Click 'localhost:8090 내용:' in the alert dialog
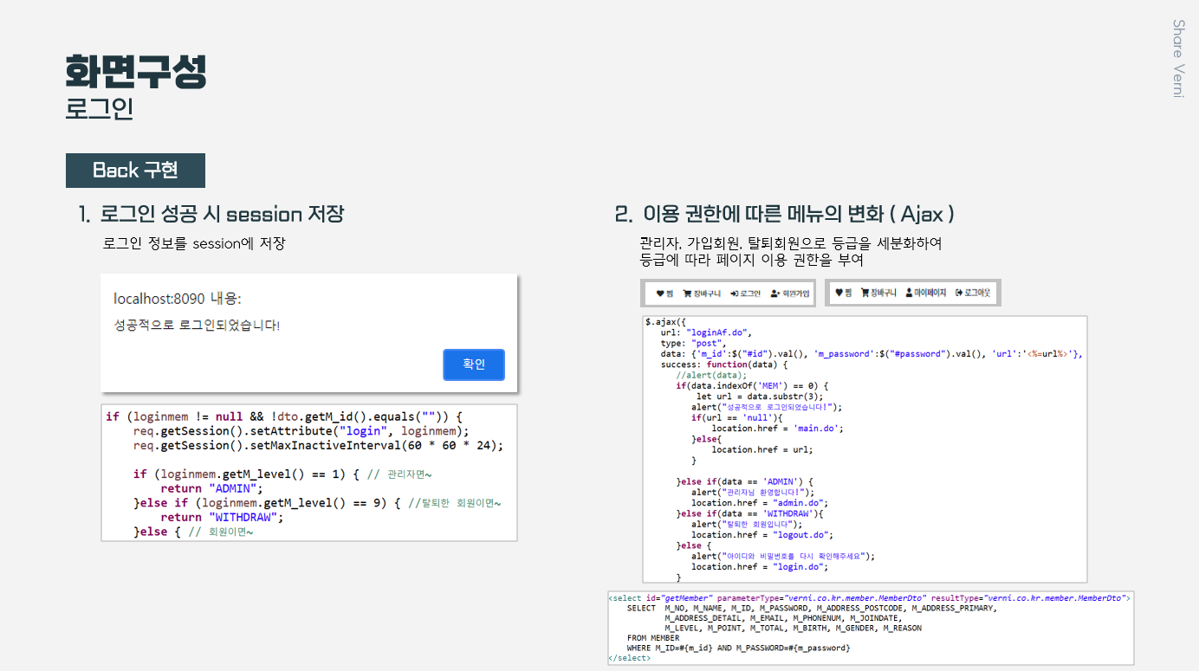This screenshot has height=671, width=1199. click(x=178, y=299)
